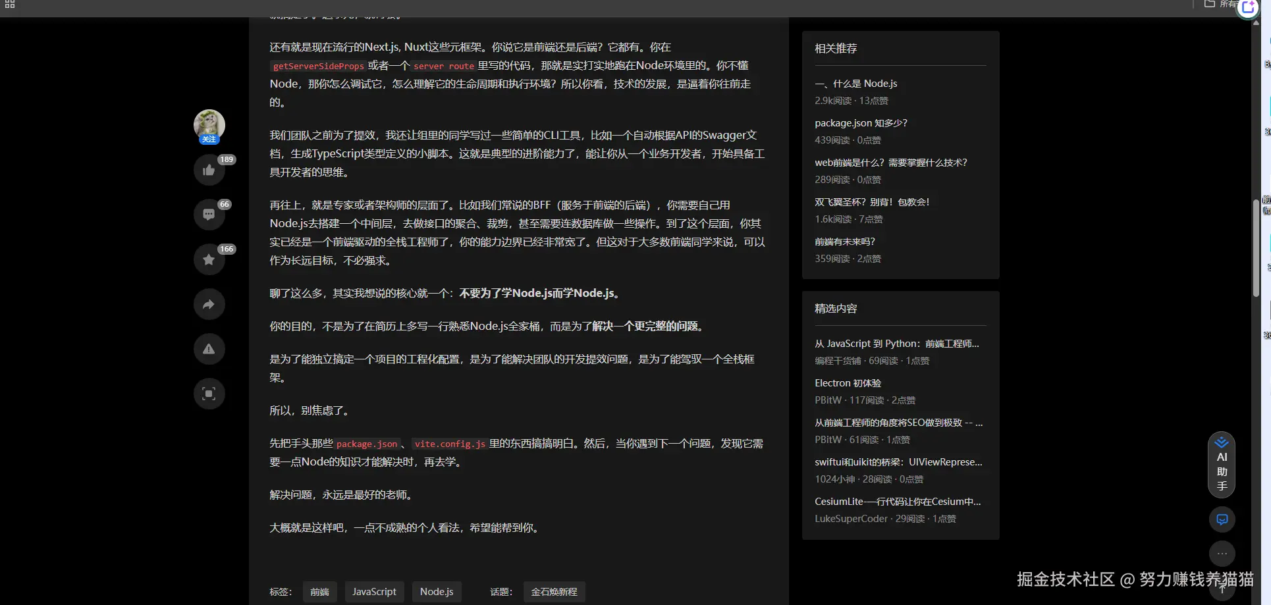Open the AI助手 assistant panel

click(1222, 465)
